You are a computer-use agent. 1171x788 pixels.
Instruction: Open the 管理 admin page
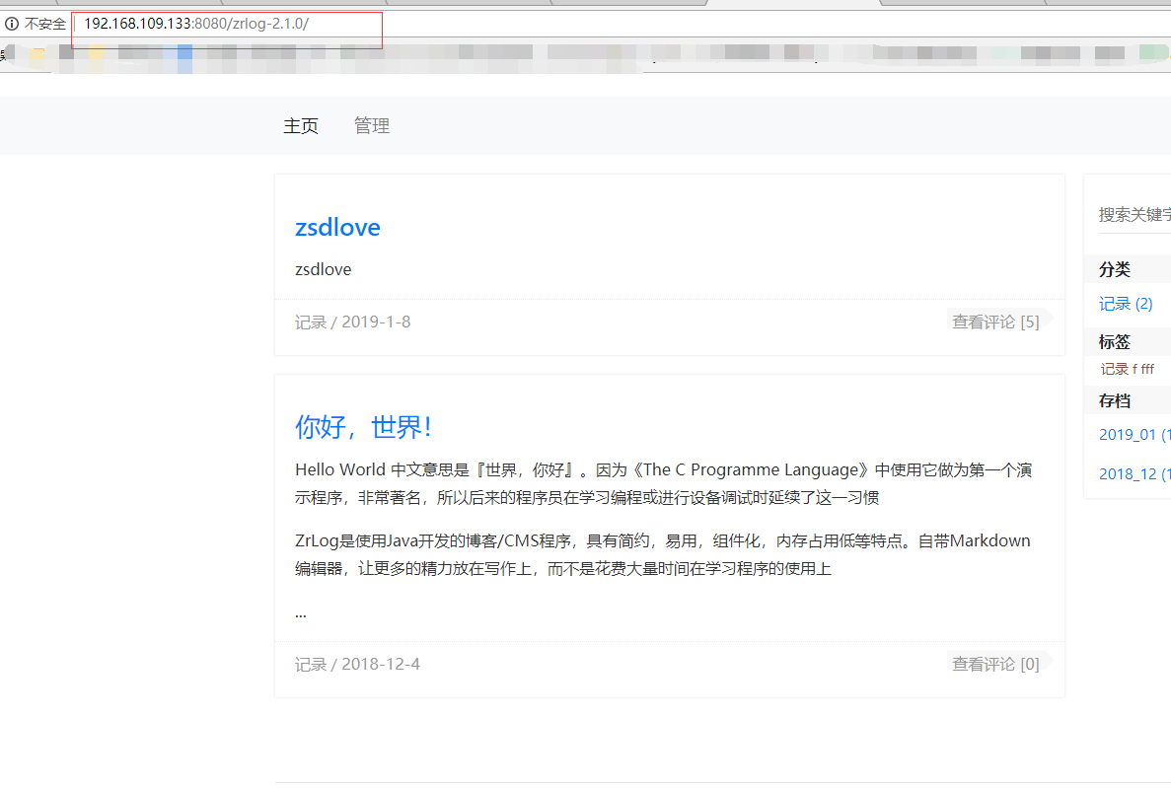[x=372, y=125]
